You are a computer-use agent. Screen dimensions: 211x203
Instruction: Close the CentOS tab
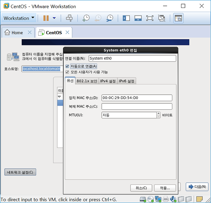[x=67, y=32]
